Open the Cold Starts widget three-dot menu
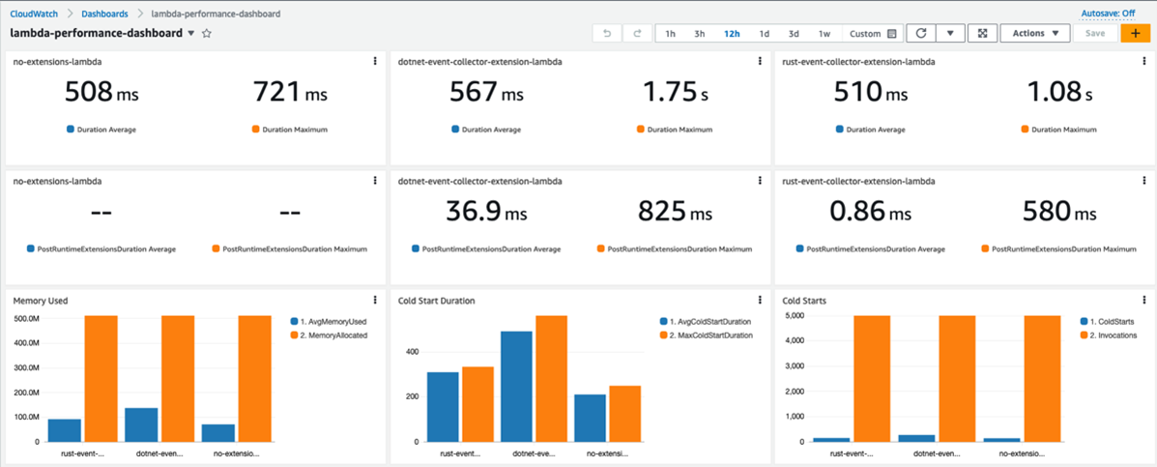 tap(1144, 300)
